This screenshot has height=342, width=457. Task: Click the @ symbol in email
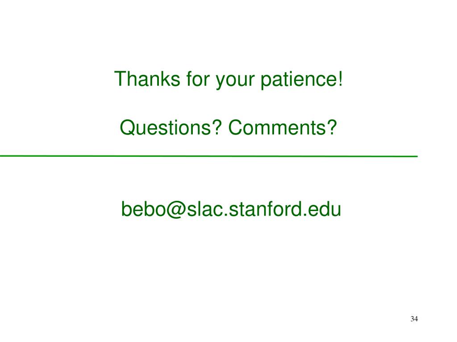[x=176, y=210]
